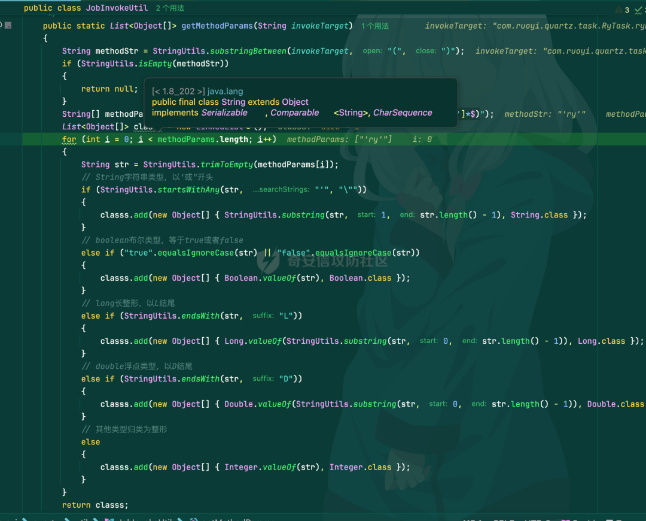The width and height of the screenshot is (646, 521).
Task: Open the warnings indicator showing 3 problems
Action: [623, 10]
